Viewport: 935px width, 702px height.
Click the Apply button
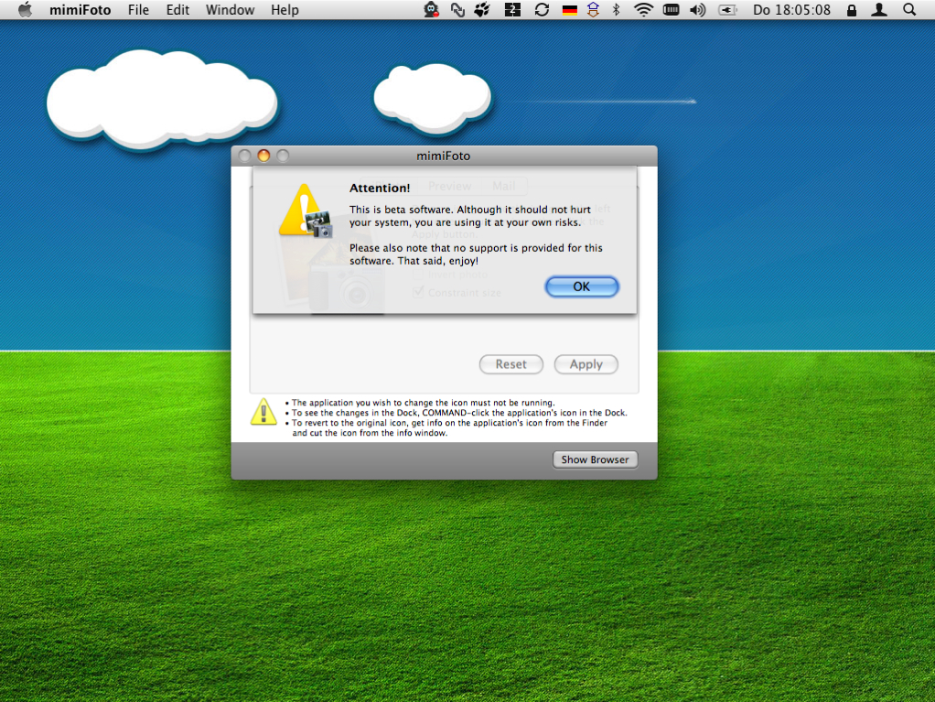[x=586, y=364]
